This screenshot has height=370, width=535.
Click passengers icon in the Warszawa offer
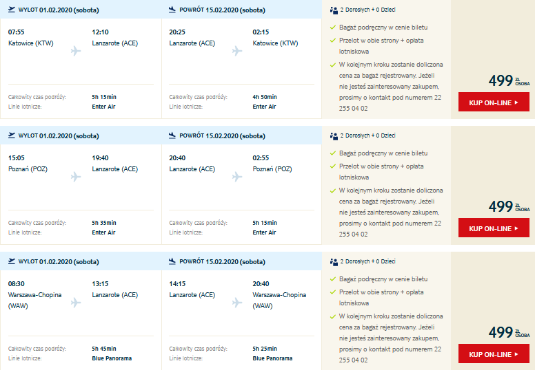click(x=334, y=262)
